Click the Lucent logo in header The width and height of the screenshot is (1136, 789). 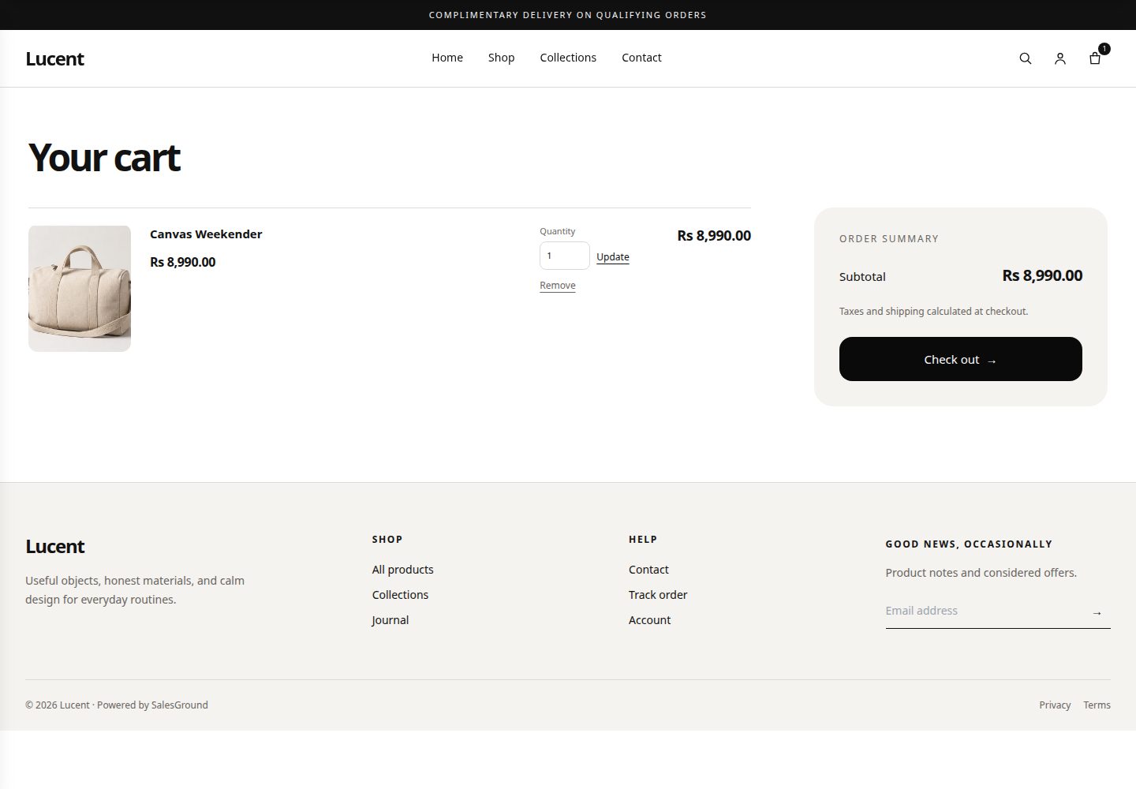[x=54, y=58]
